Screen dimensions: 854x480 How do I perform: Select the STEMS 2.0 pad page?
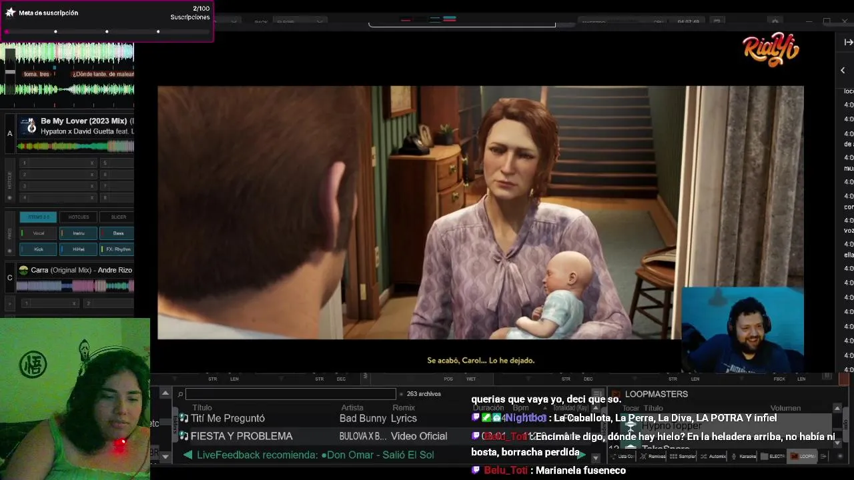click(38, 217)
